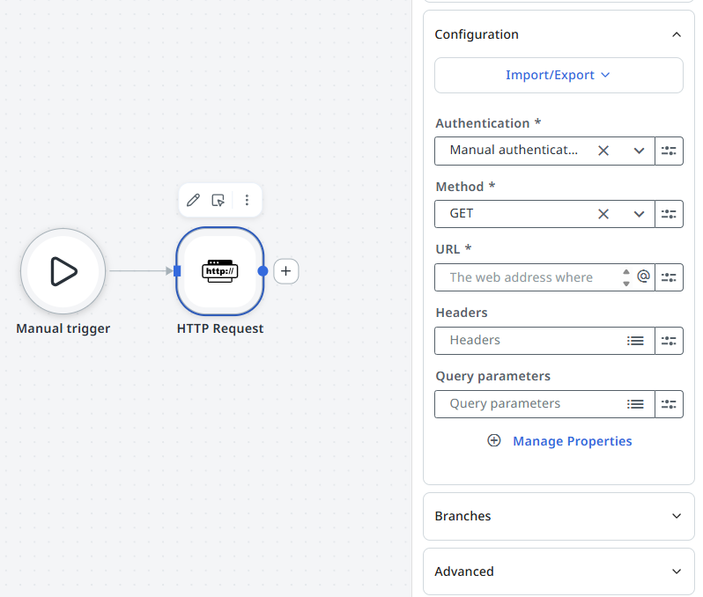Expand the Branches section
703x597 pixels.
pos(677,516)
